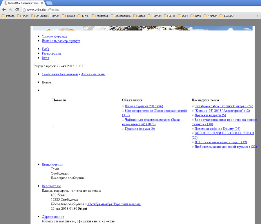The height and width of the screenshot is (224, 261).
Task: Select the ВелоУФА Главная страница tab
Action: [23, 3]
